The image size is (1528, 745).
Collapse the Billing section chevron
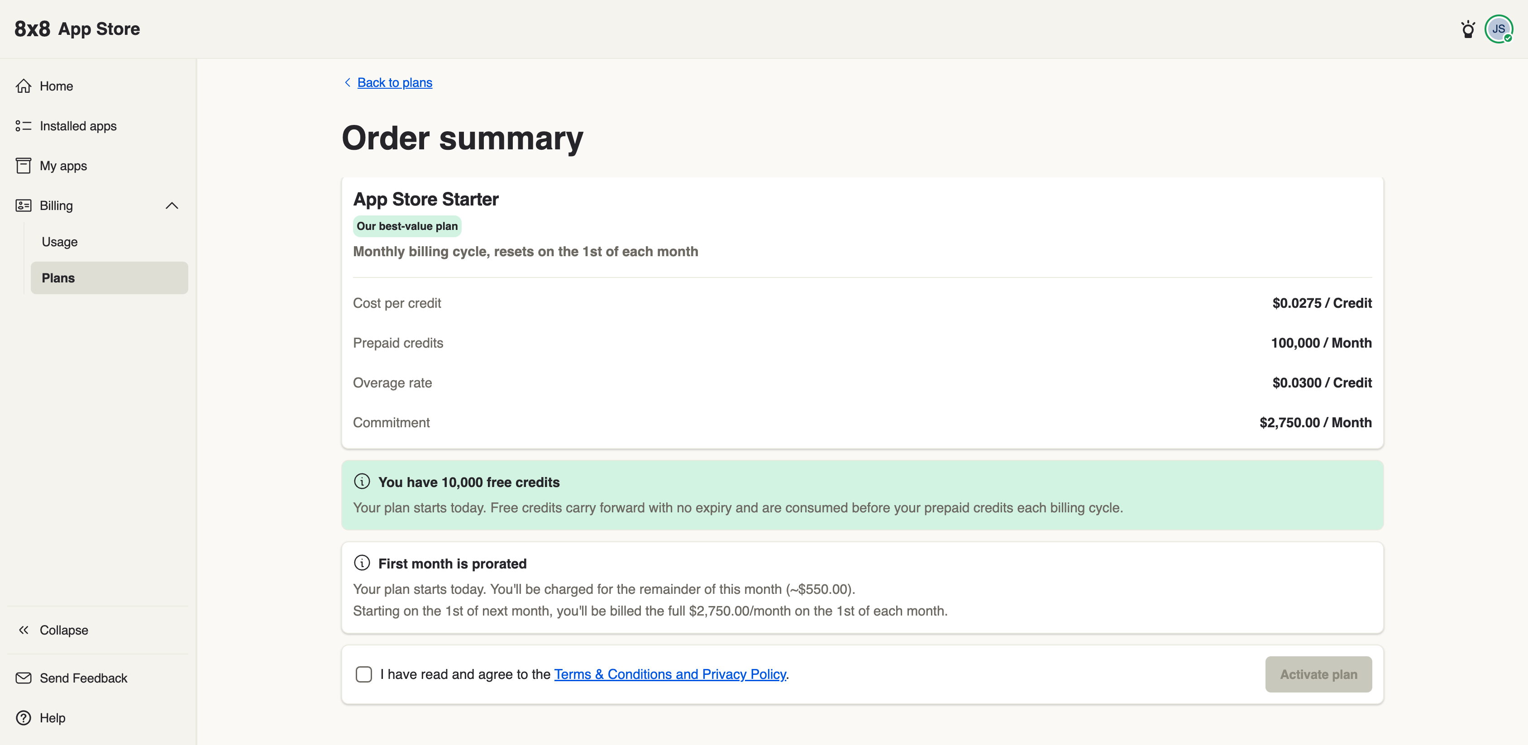[x=172, y=206]
